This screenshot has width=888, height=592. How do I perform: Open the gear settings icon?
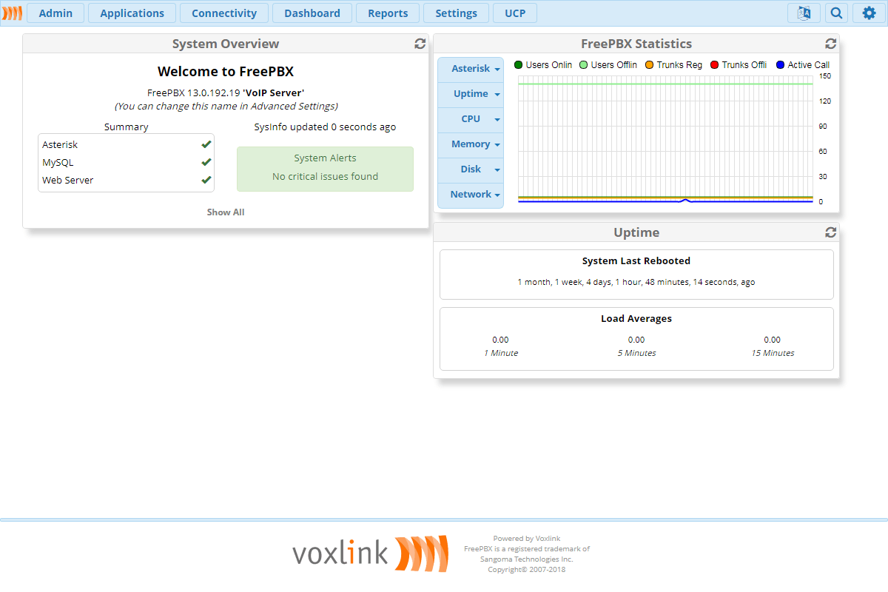(x=869, y=13)
